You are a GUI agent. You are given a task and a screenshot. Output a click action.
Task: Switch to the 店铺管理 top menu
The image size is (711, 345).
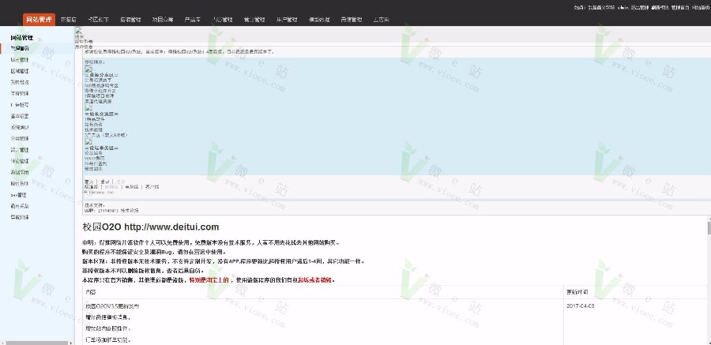(130, 20)
